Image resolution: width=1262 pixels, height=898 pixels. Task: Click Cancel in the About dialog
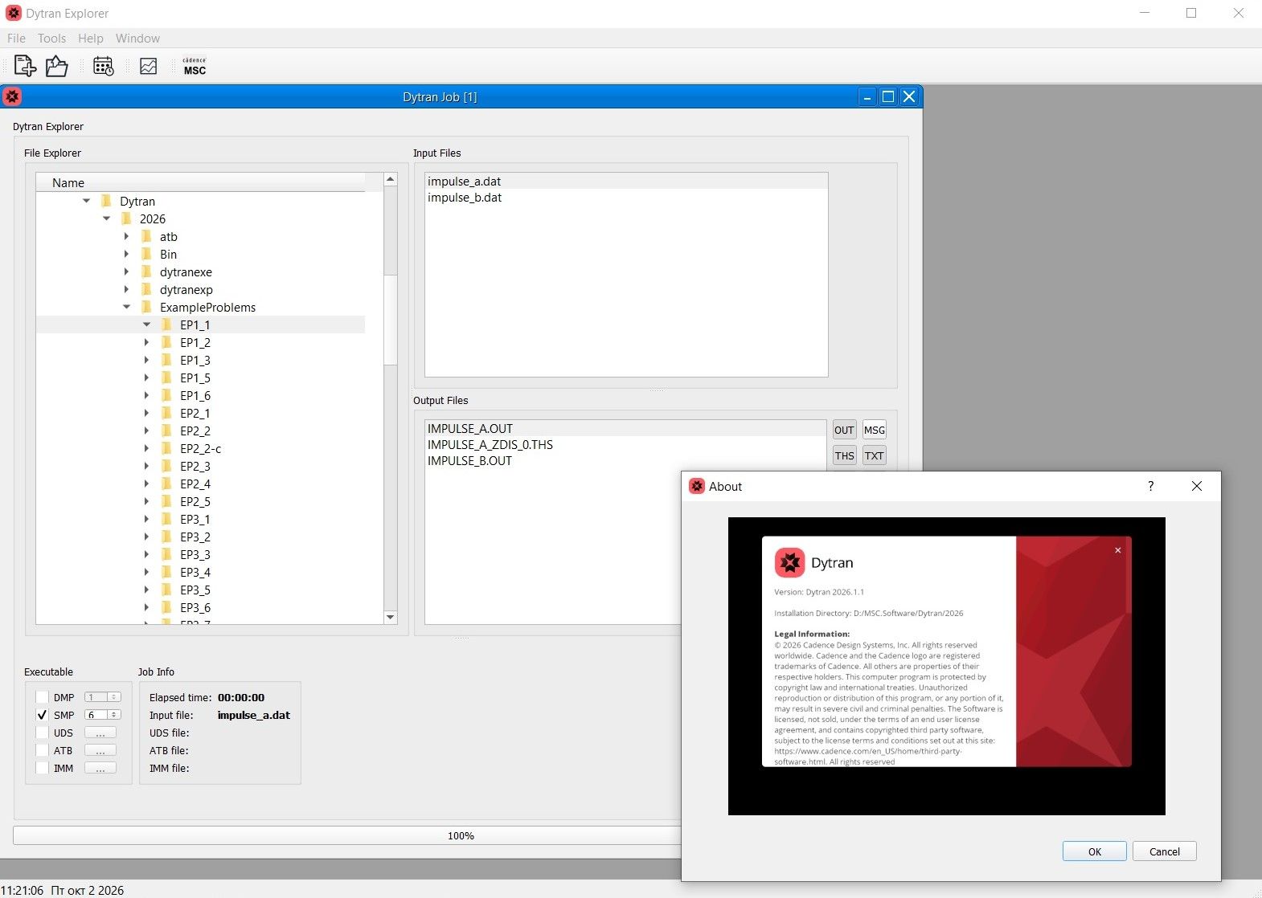[1164, 851]
